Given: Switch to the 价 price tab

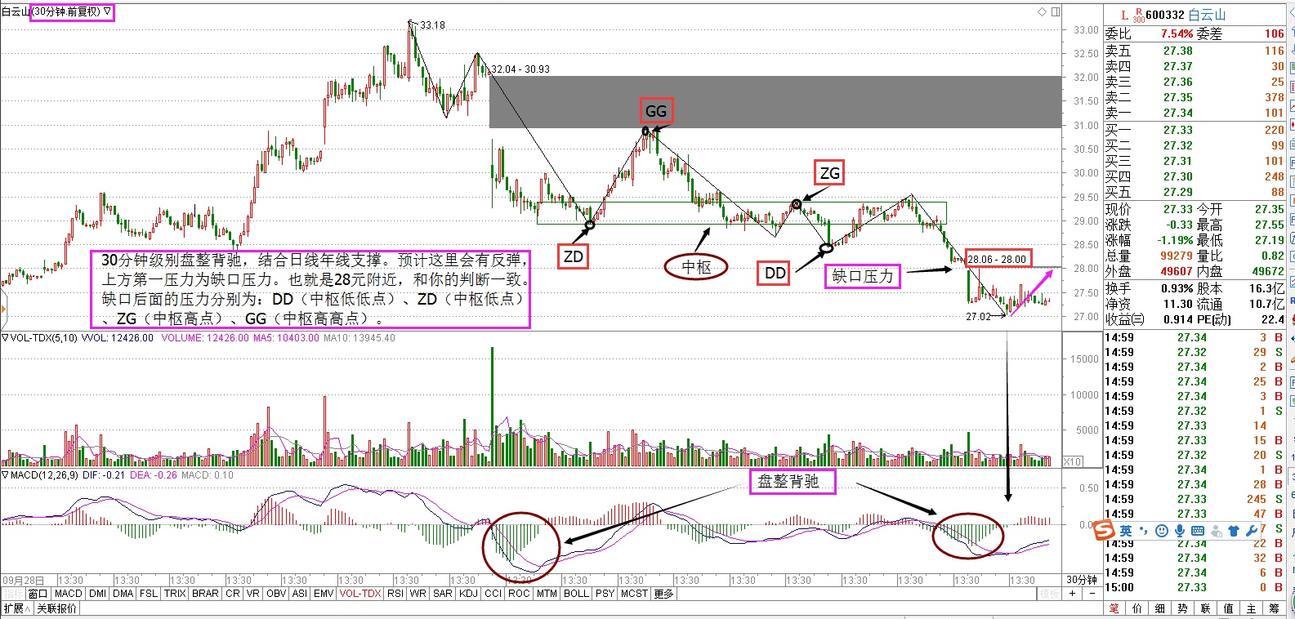Looking at the screenshot, I should pyautogui.click(x=1137, y=608).
